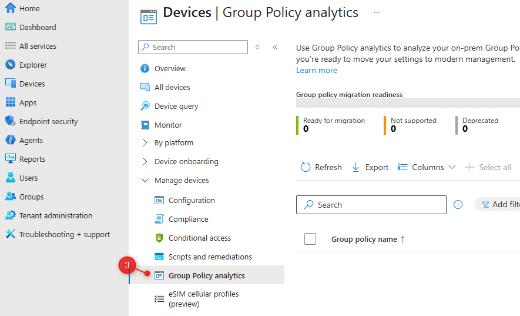
Task: Click the eSIM cellular profiles list icon
Action: point(159,299)
